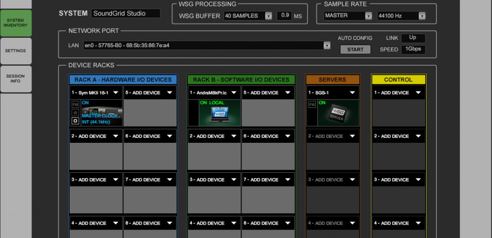This screenshot has height=238, width=492.
Task: Open Rack A slot 3 Add Device dropdown
Action: click(96, 180)
